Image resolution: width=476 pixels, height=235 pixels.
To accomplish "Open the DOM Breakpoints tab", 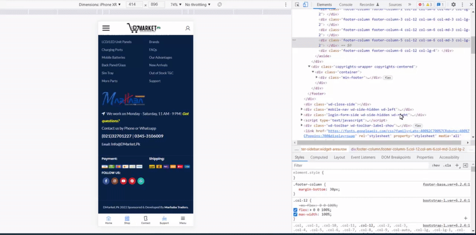I will pos(396,157).
